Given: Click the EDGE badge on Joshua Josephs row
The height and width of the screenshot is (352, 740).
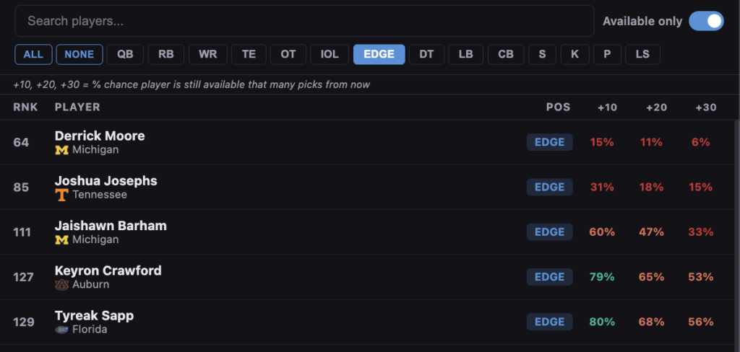Looking at the screenshot, I should tap(549, 187).
